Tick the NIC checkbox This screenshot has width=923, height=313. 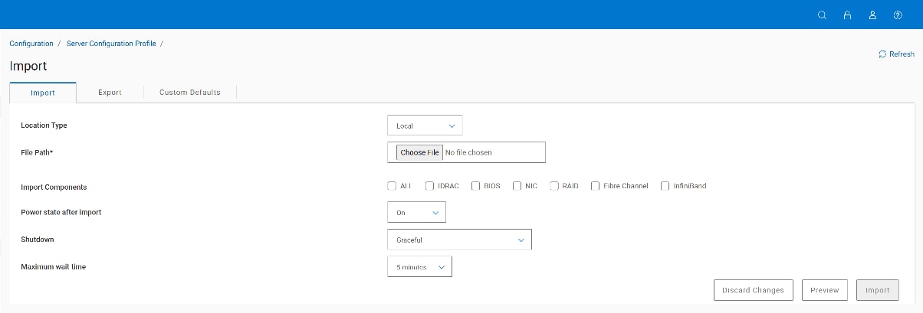point(517,186)
